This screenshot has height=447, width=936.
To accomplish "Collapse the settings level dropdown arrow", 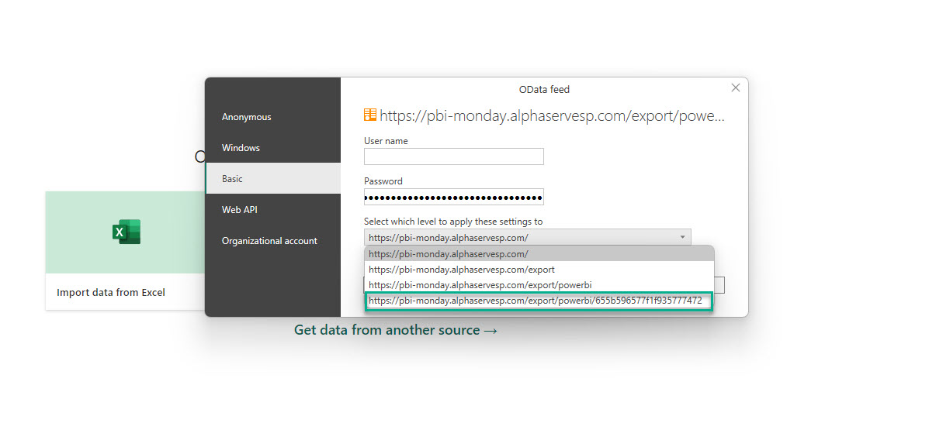I will click(x=682, y=238).
